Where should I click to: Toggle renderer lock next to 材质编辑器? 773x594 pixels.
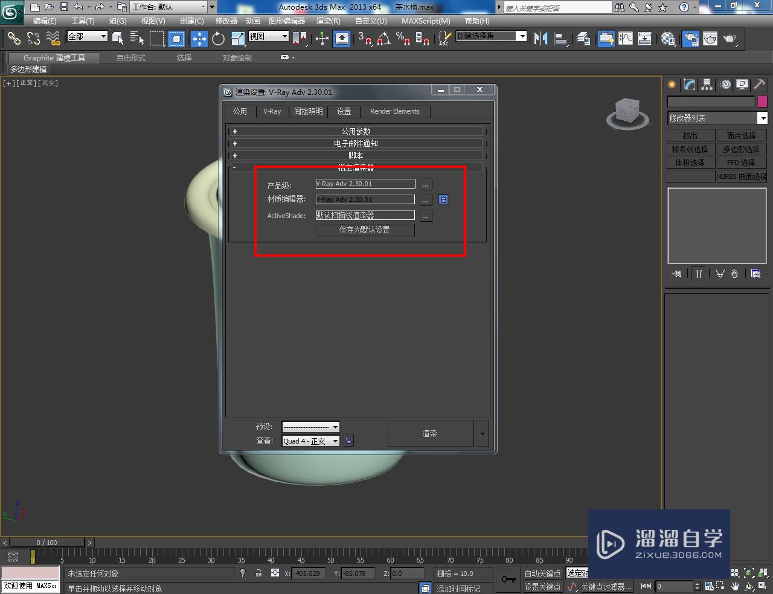443,199
